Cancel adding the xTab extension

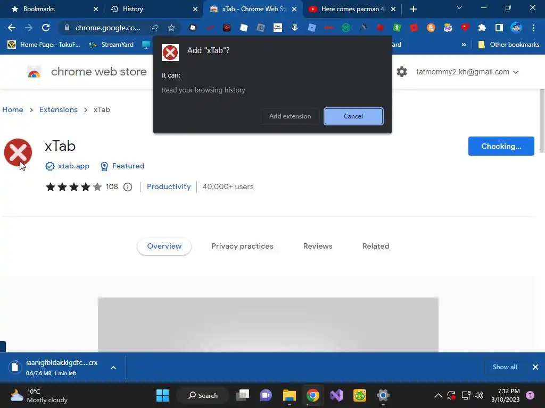coord(353,116)
